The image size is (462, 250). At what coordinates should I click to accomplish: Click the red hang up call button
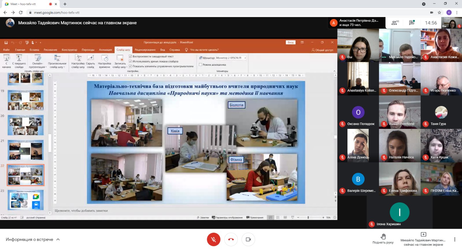pyautogui.click(x=231, y=239)
